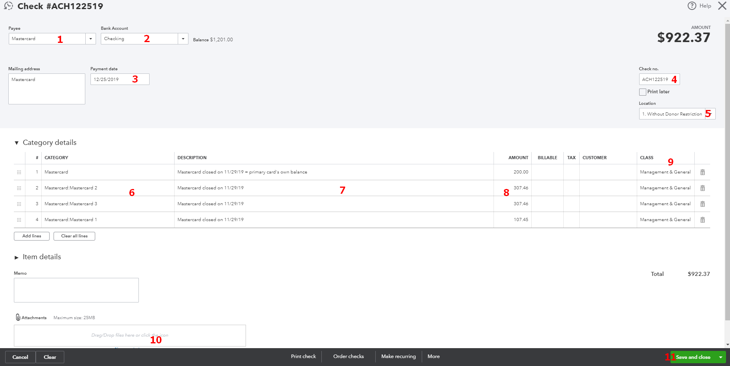Grab the drag handle of line 1

[x=19, y=172]
